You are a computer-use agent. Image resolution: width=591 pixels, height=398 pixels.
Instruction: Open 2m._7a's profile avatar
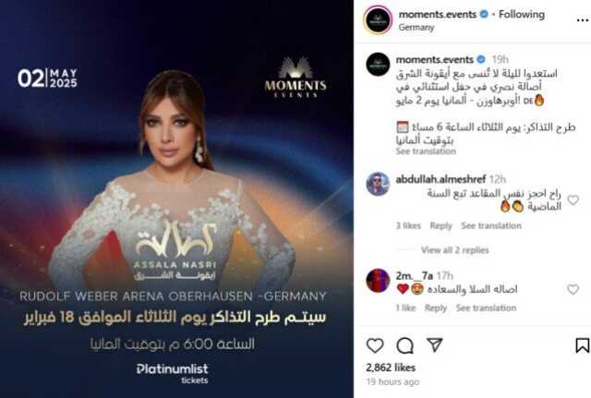[378, 281]
